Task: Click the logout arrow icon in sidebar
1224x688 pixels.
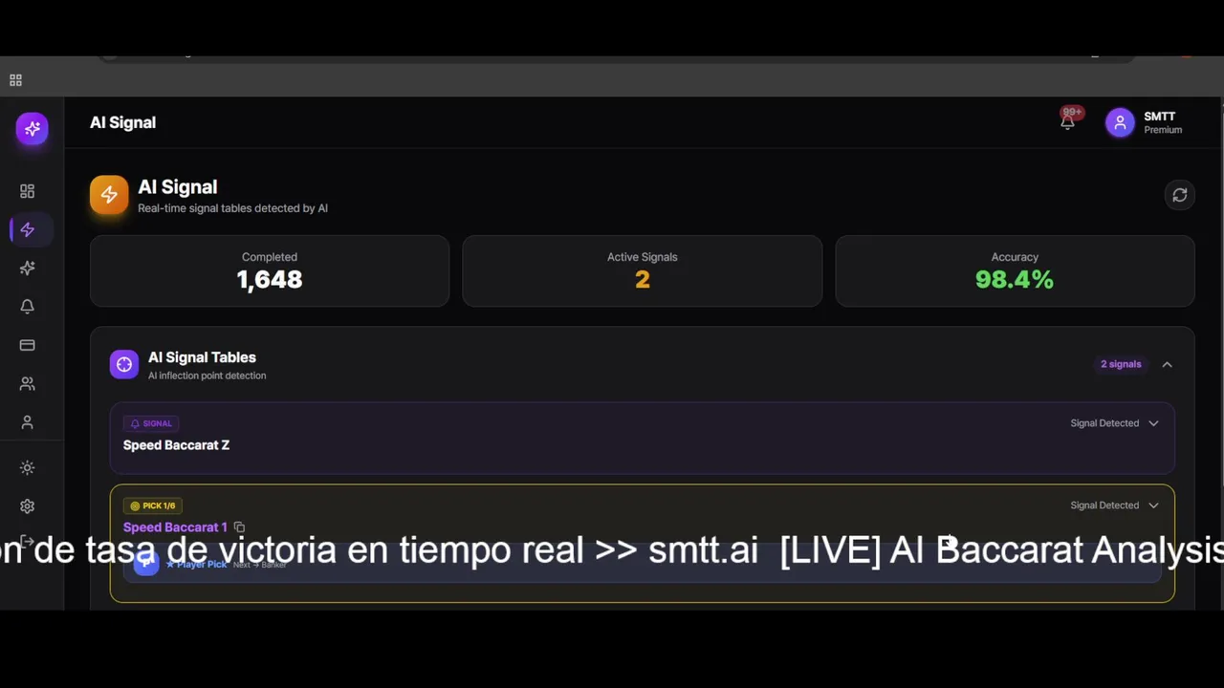Action: [27, 542]
